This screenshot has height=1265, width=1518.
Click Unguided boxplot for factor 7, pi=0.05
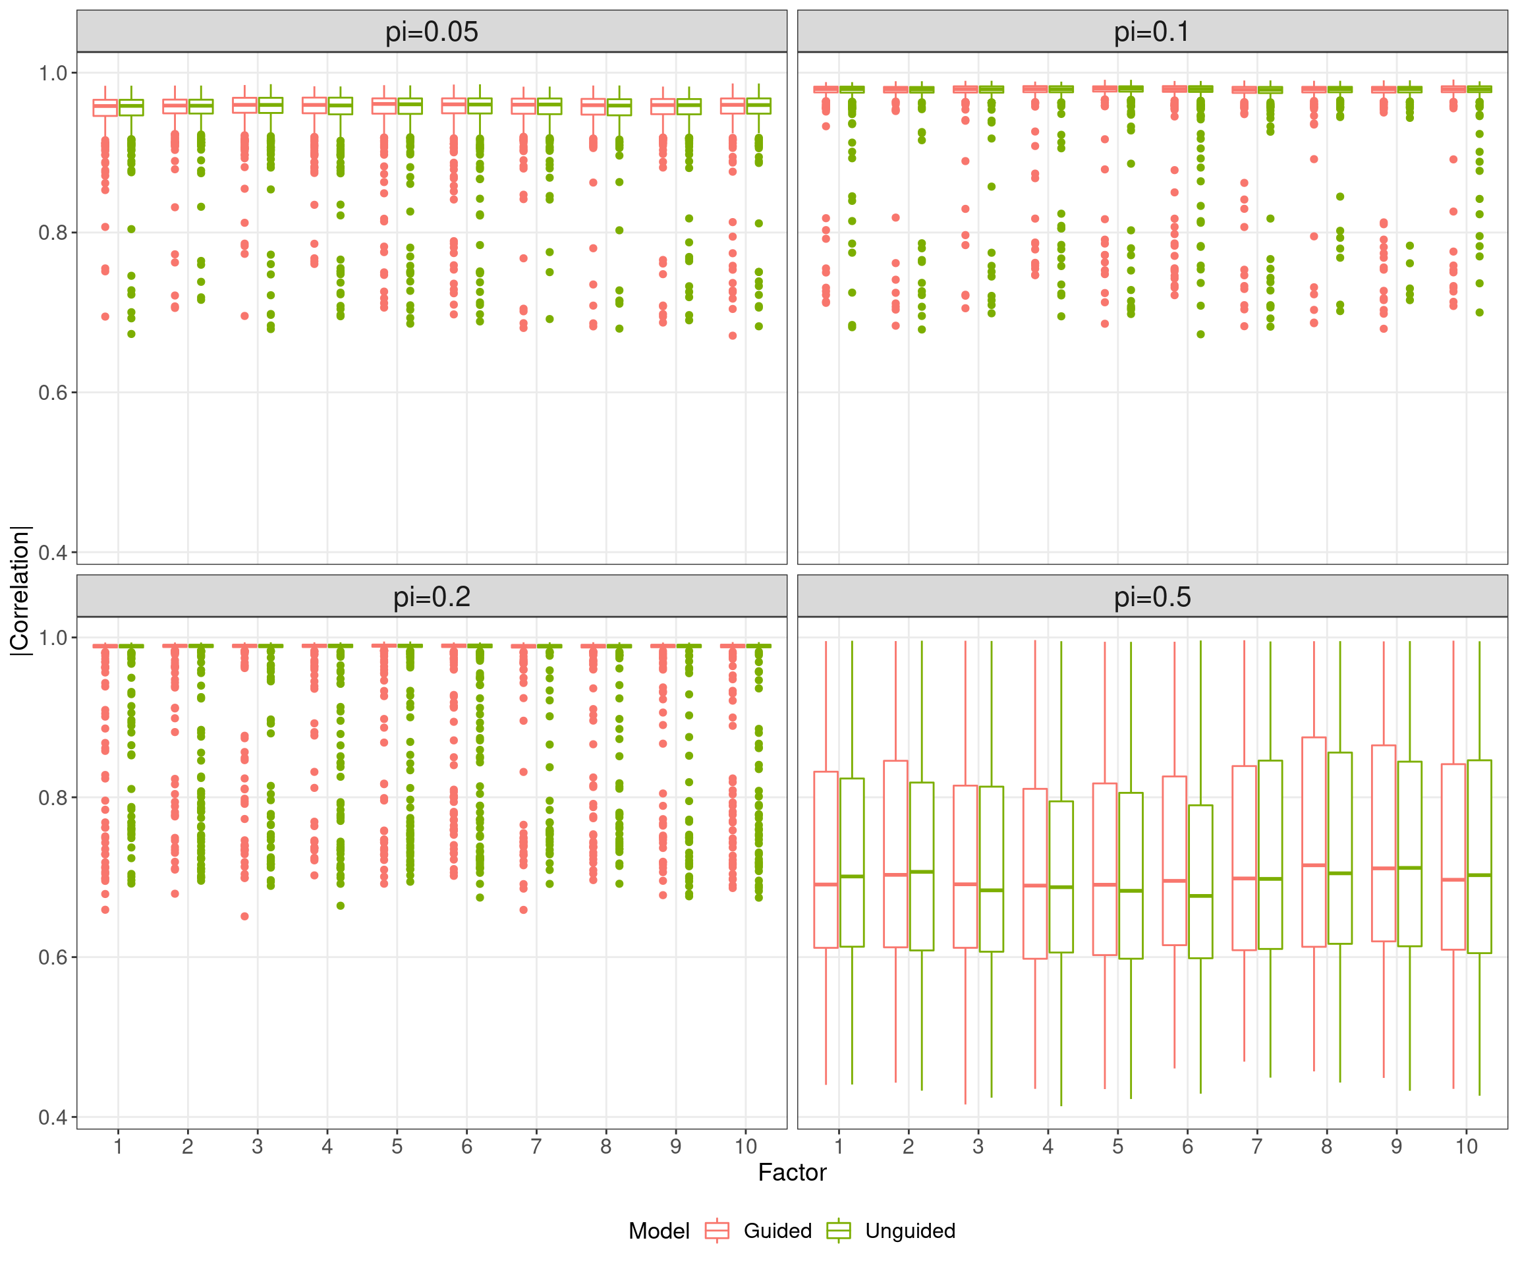tap(549, 106)
